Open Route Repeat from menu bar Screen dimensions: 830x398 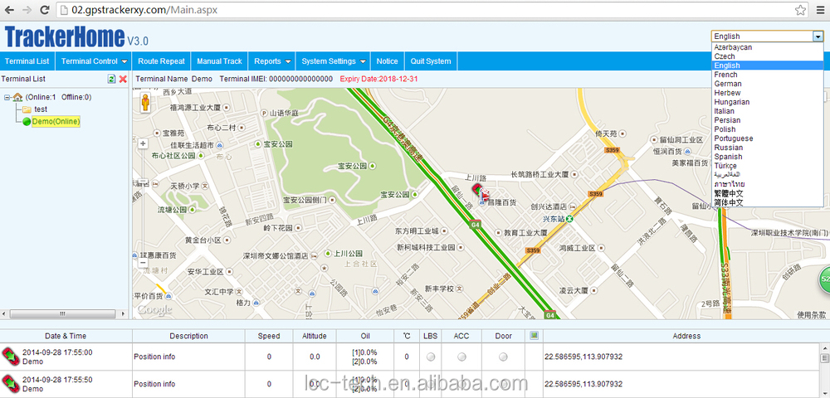162,61
